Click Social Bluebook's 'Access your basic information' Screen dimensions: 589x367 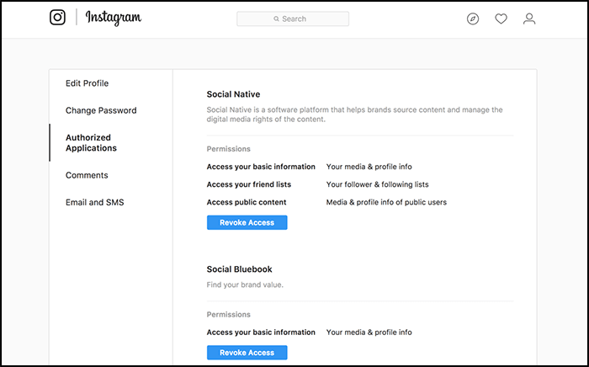[x=261, y=332]
